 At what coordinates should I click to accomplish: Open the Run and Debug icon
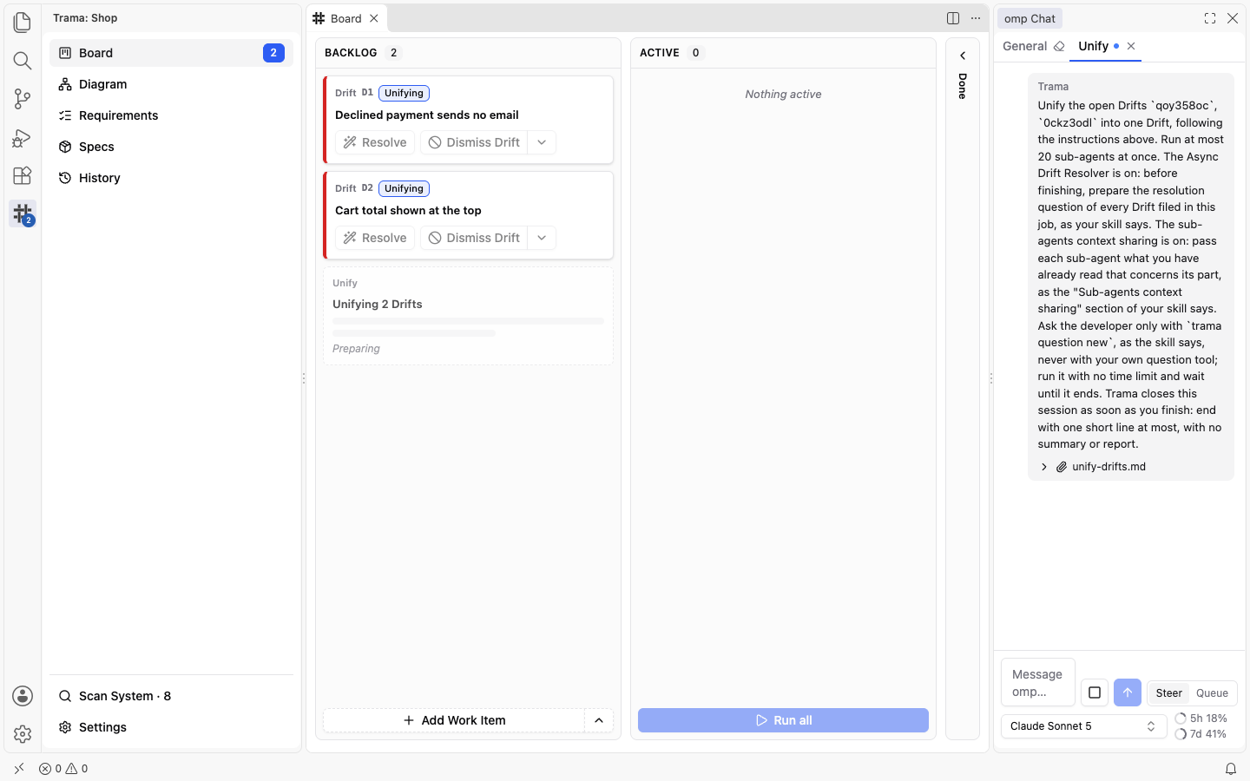tap(23, 137)
